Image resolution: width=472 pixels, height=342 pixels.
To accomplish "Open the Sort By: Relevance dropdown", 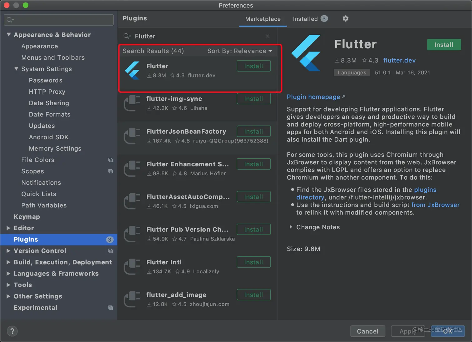I will tap(240, 51).
